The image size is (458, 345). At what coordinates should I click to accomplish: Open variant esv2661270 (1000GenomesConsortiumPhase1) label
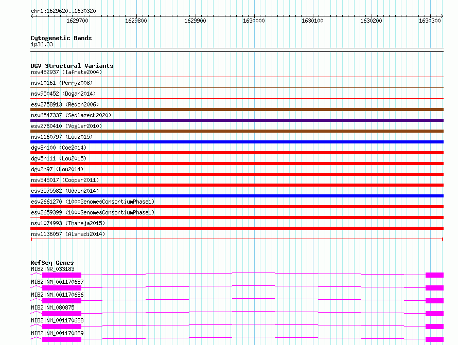click(93, 202)
